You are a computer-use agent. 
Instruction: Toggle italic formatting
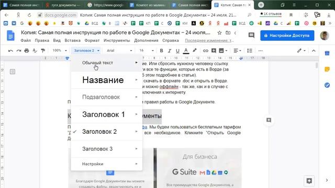coord(170,51)
